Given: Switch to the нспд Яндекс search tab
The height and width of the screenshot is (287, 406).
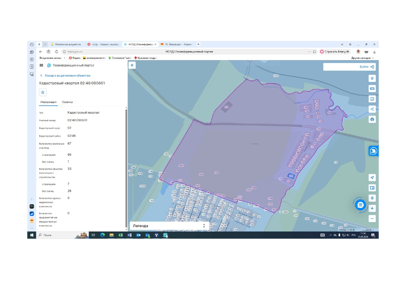Looking at the screenshot, I should click(103, 44).
